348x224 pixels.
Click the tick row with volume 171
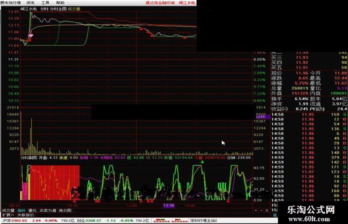[309, 167]
